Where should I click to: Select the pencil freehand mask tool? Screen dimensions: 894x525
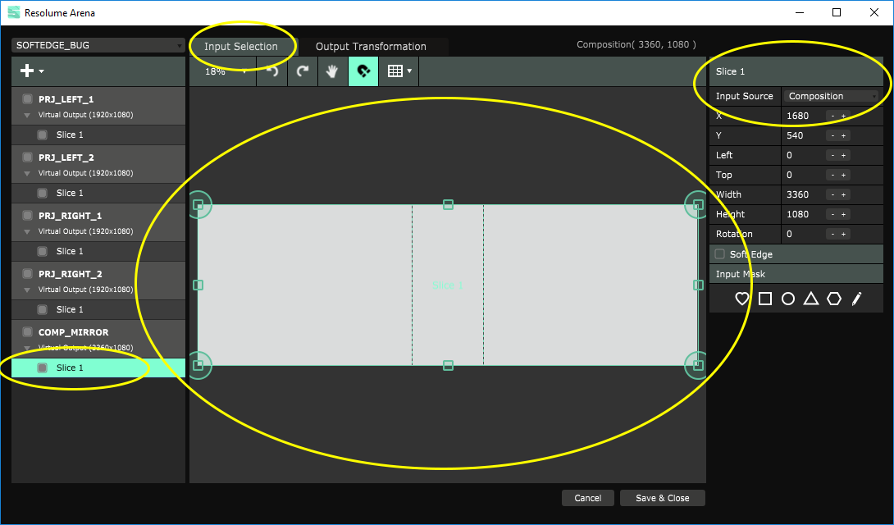coord(857,299)
